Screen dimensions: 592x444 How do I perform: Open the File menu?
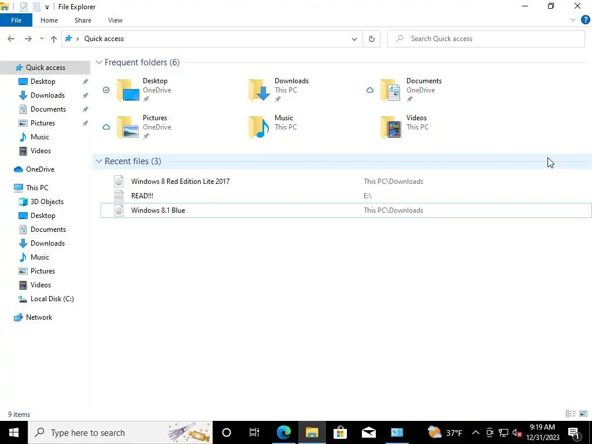click(16, 20)
